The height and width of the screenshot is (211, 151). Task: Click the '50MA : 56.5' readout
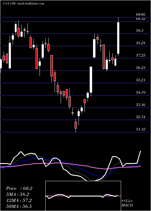coord(19,206)
